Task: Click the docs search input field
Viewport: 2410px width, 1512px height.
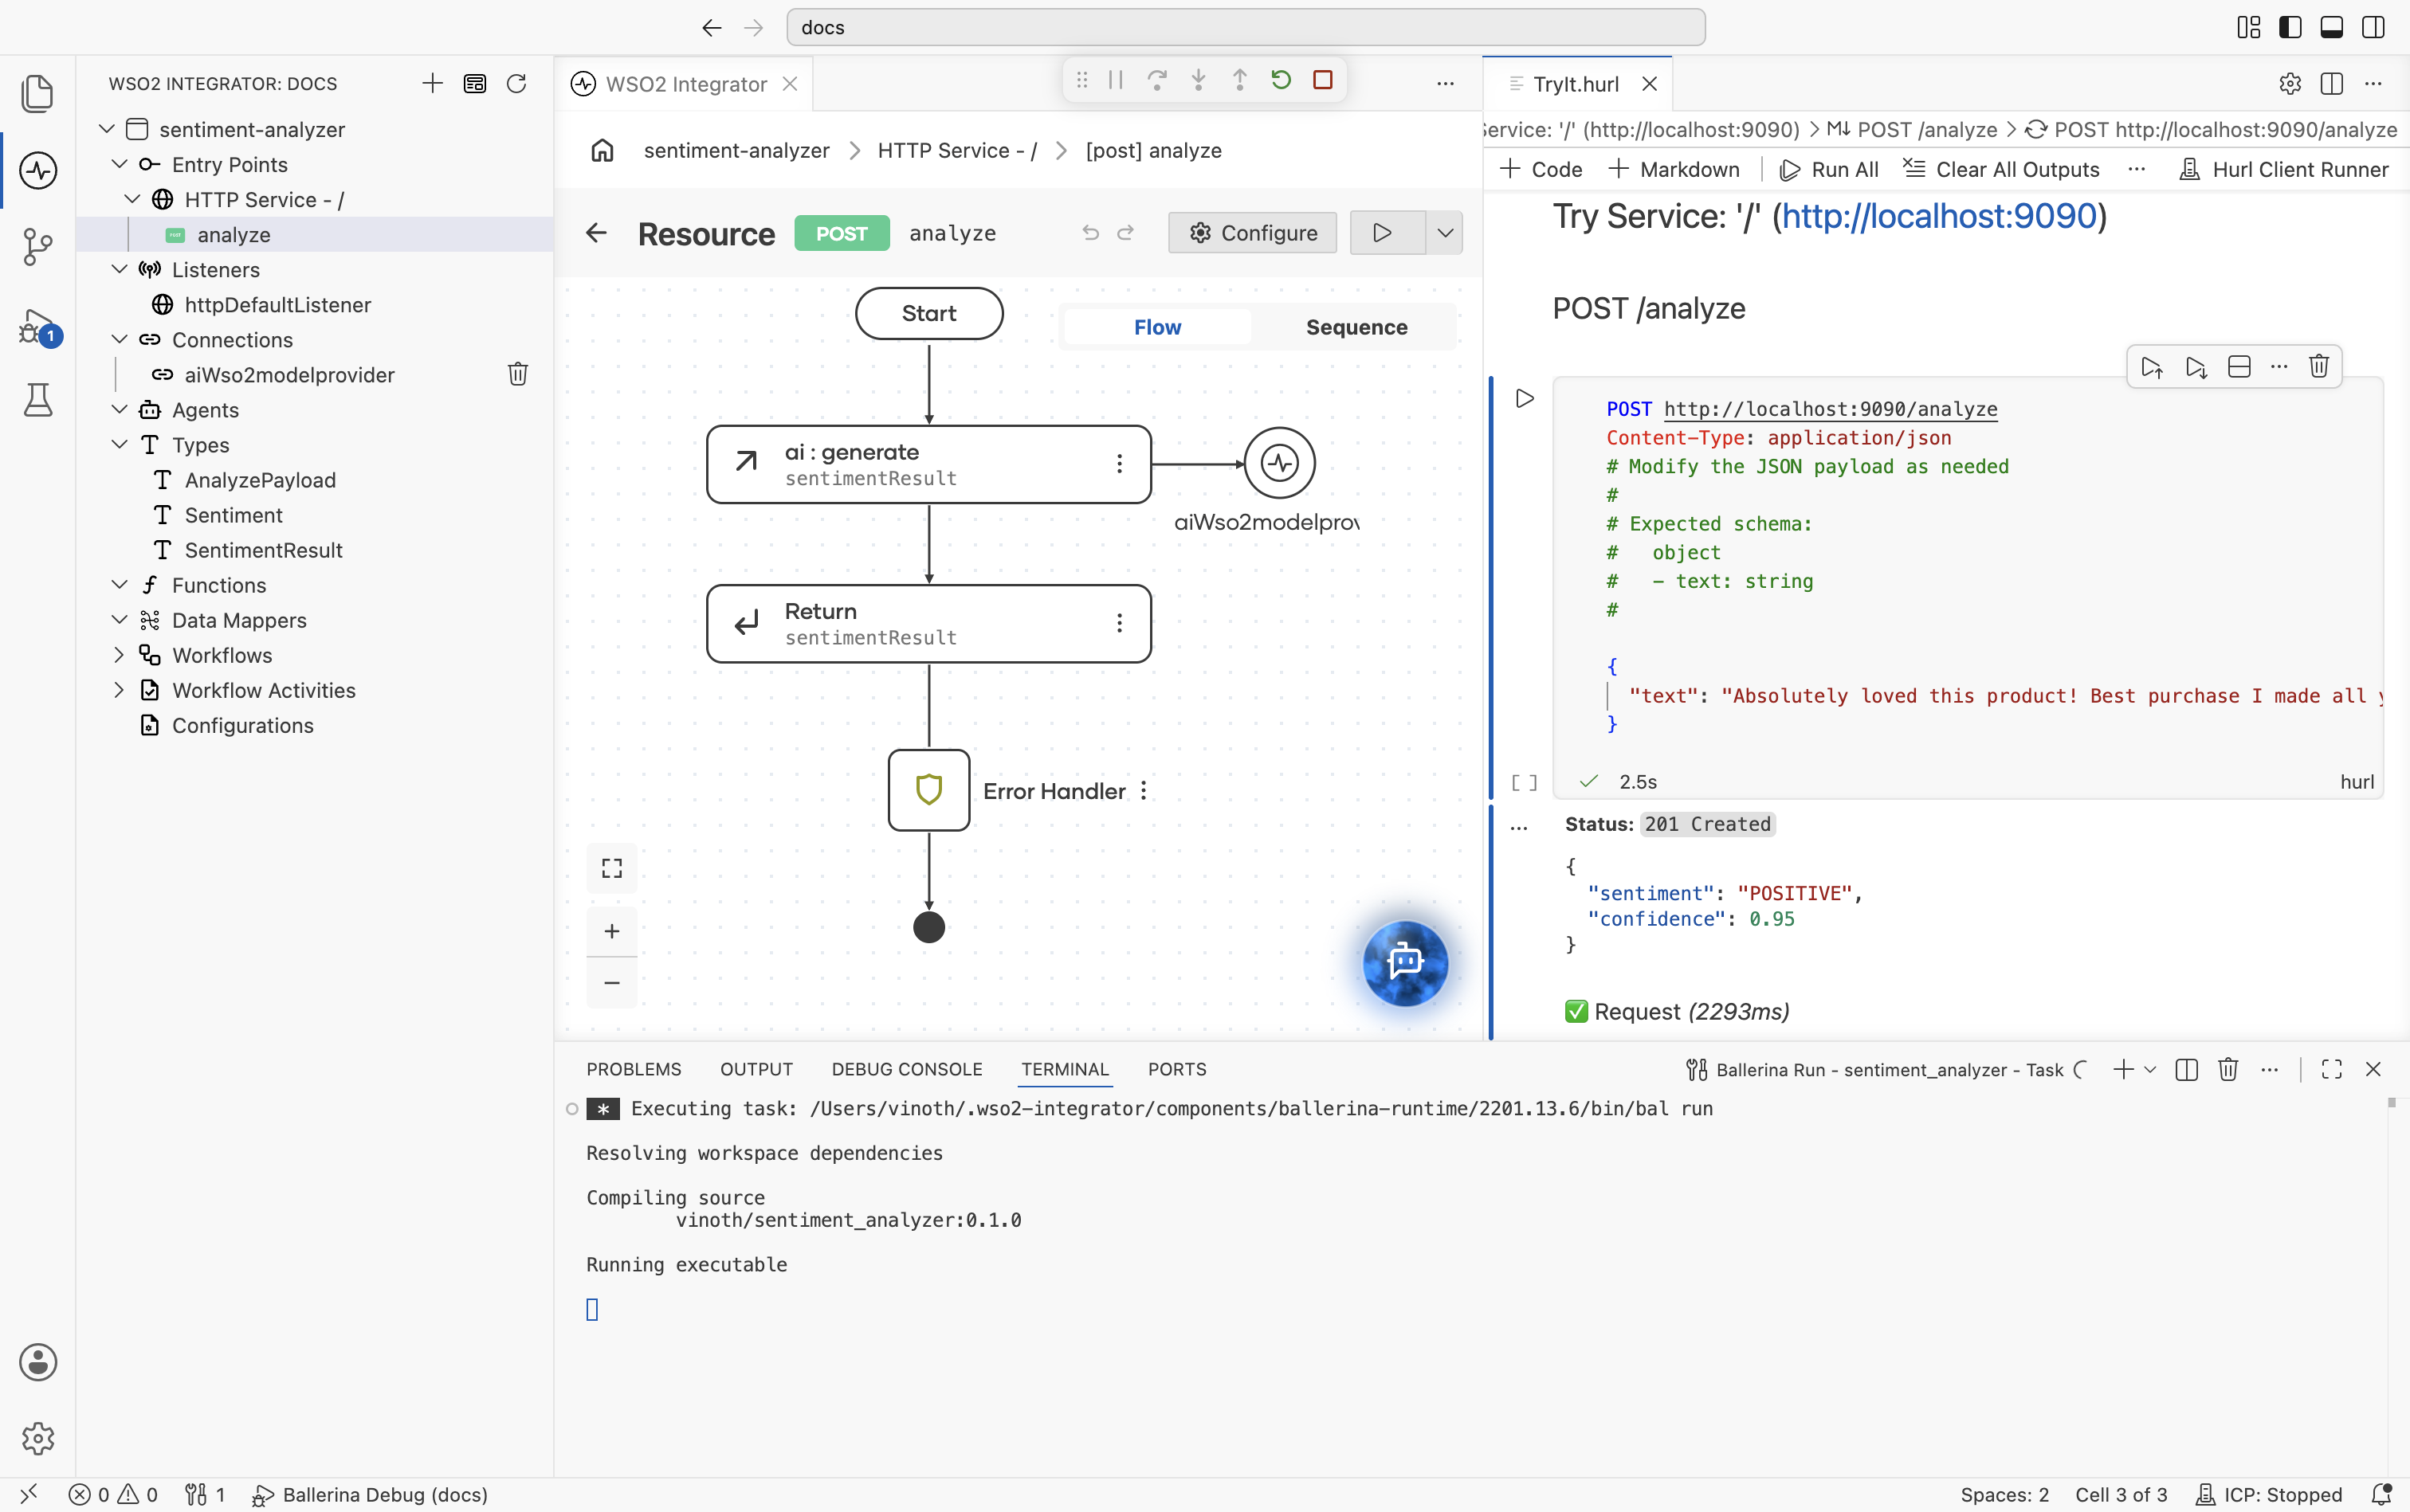Action: [1246, 28]
